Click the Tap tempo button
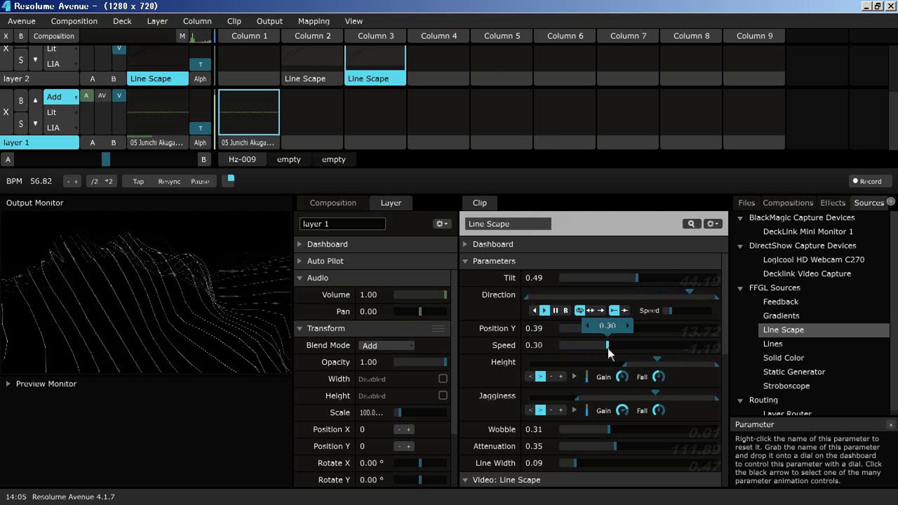The width and height of the screenshot is (898, 505). [138, 181]
